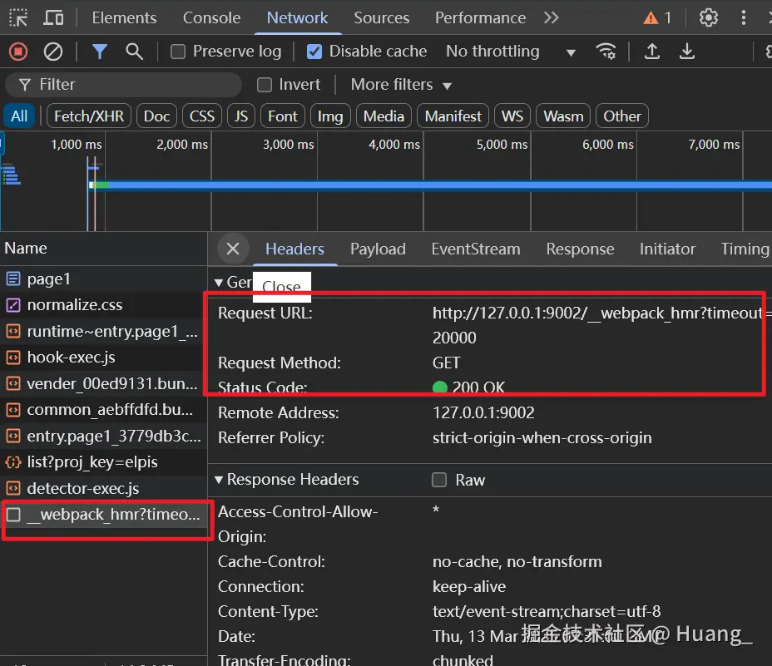Viewport: 772px width, 666px height.
Task: Type in the Filter input field
Action: pyautogui.click(x=133, y=85)
